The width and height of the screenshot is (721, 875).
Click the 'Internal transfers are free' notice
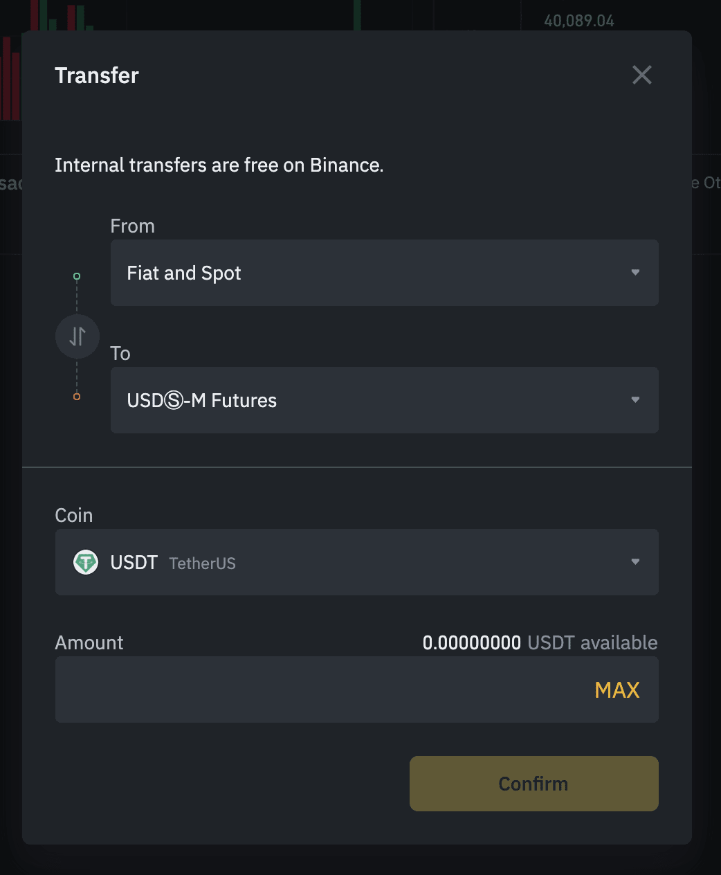(219, 165)
